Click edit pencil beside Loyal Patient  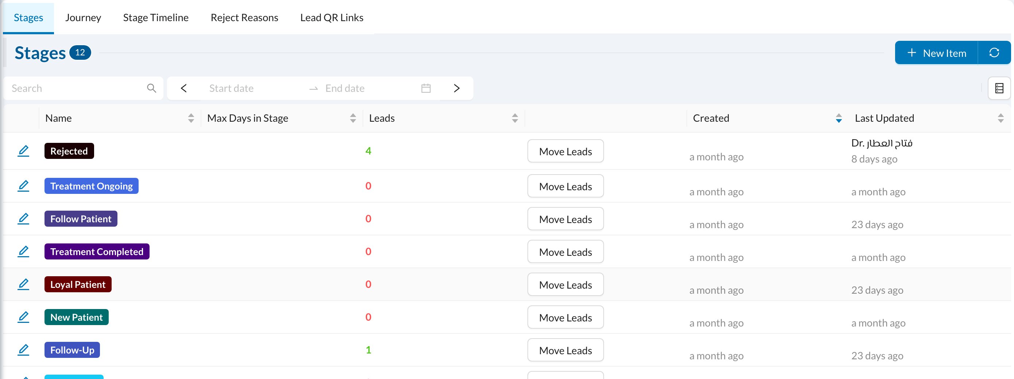[x=23, y=284]
